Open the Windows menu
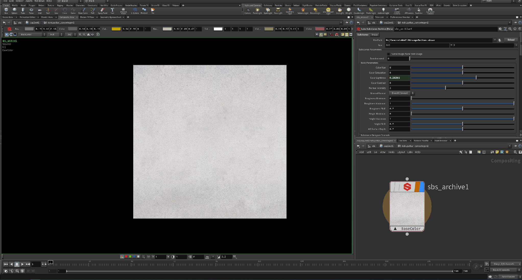 tap(39, 1)
